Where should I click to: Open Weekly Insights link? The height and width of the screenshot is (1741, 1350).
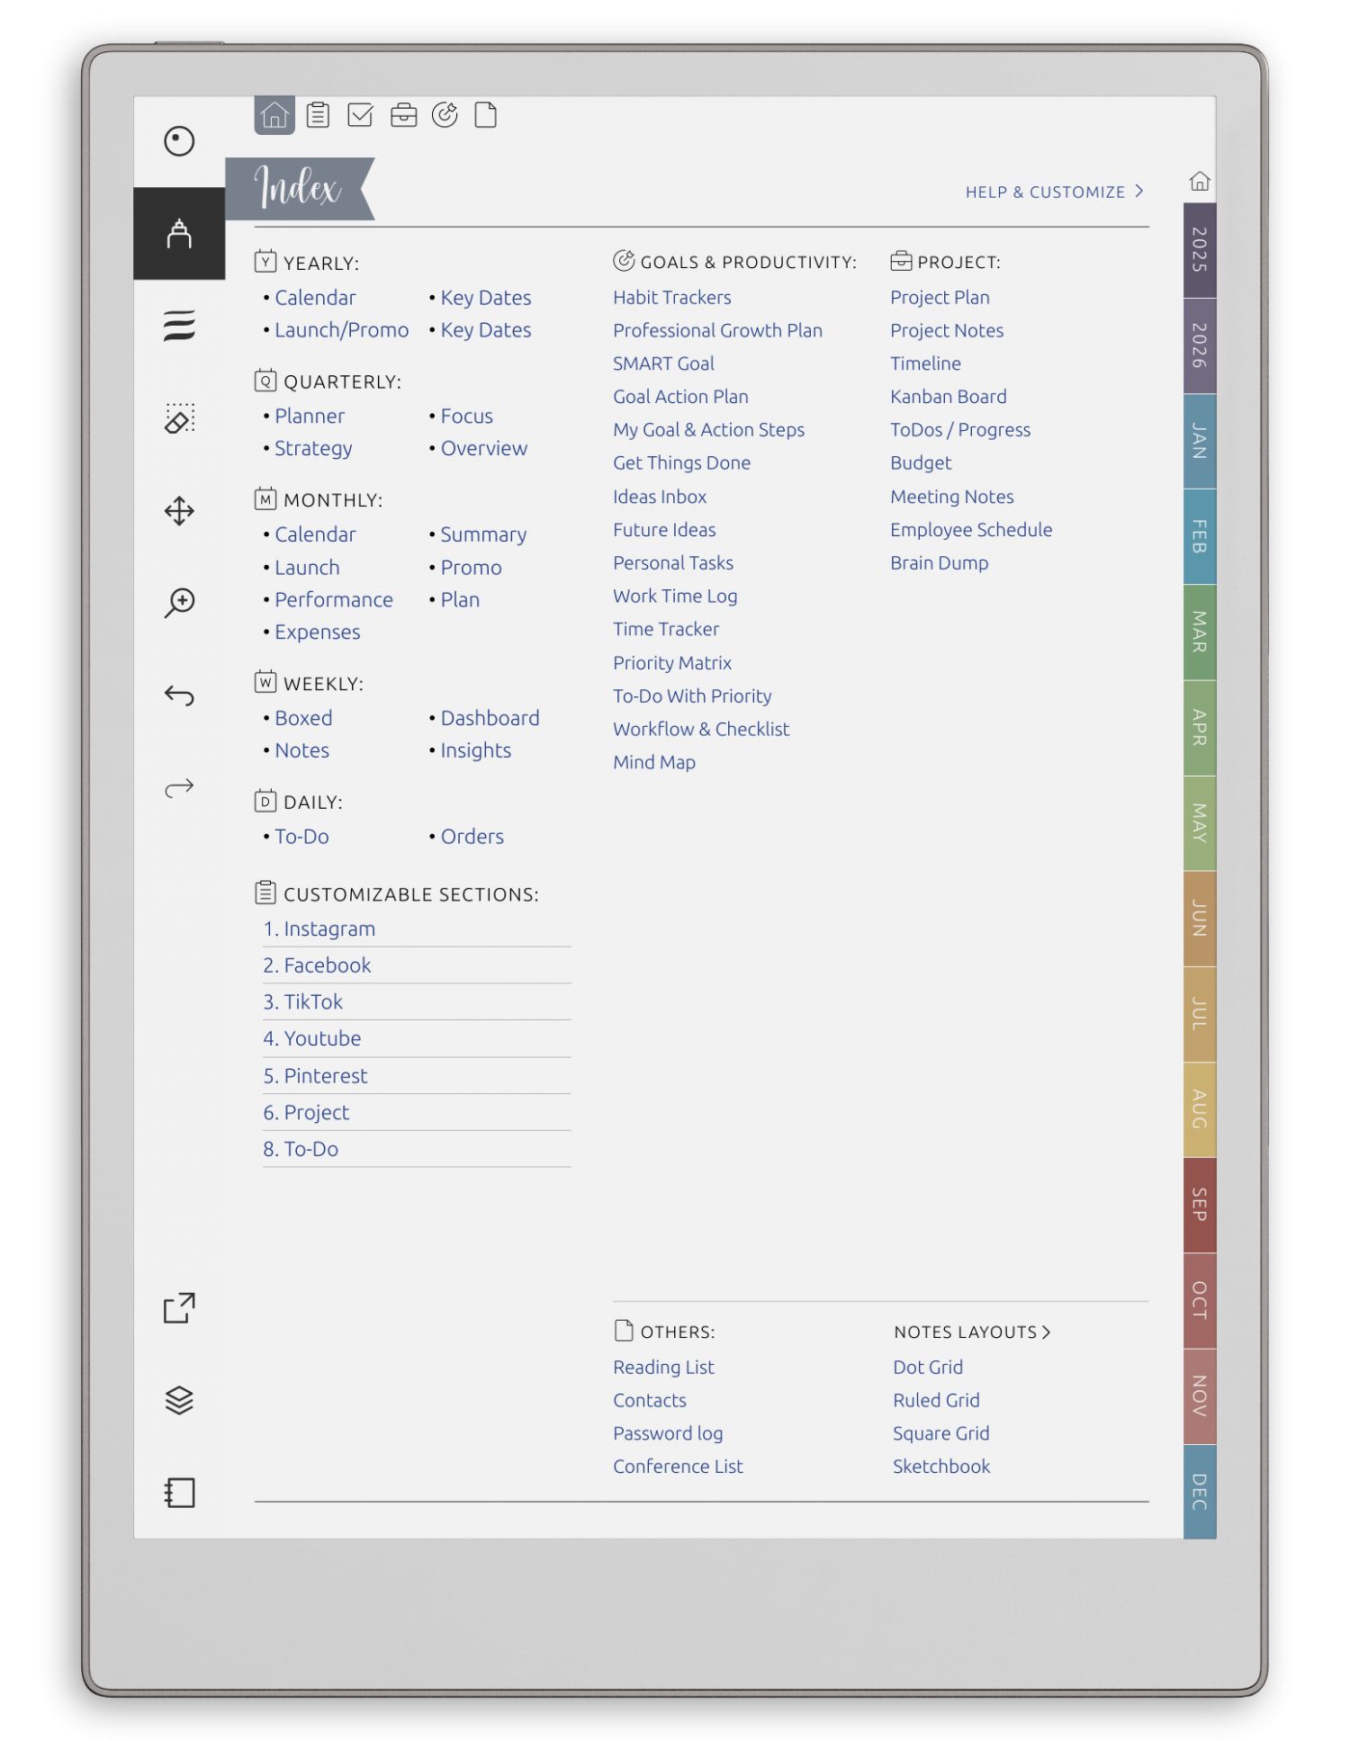point(475,750)
